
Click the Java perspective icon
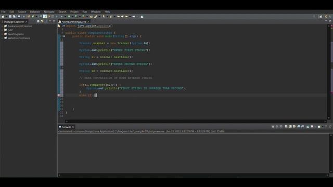[326, 17]
